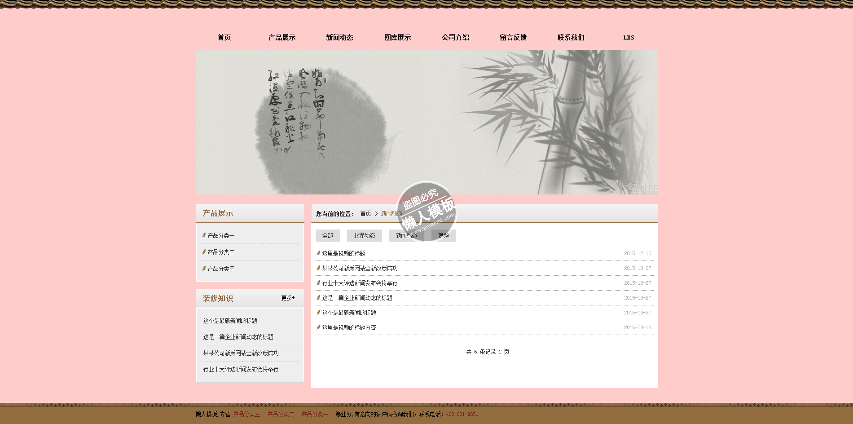Image resolution: width=853 pixels, height=424 pixels.
Task: Open the 留言反馈 page
Action: click(513, 37)
